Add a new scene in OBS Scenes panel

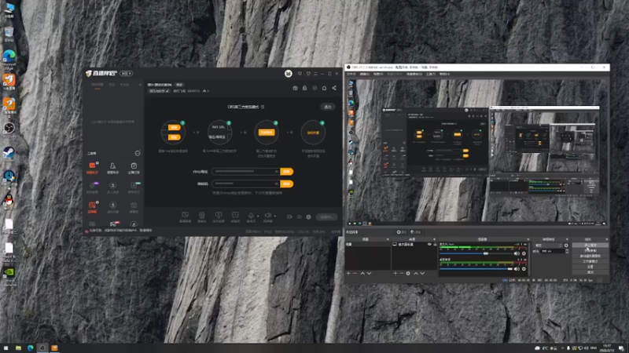348,273
